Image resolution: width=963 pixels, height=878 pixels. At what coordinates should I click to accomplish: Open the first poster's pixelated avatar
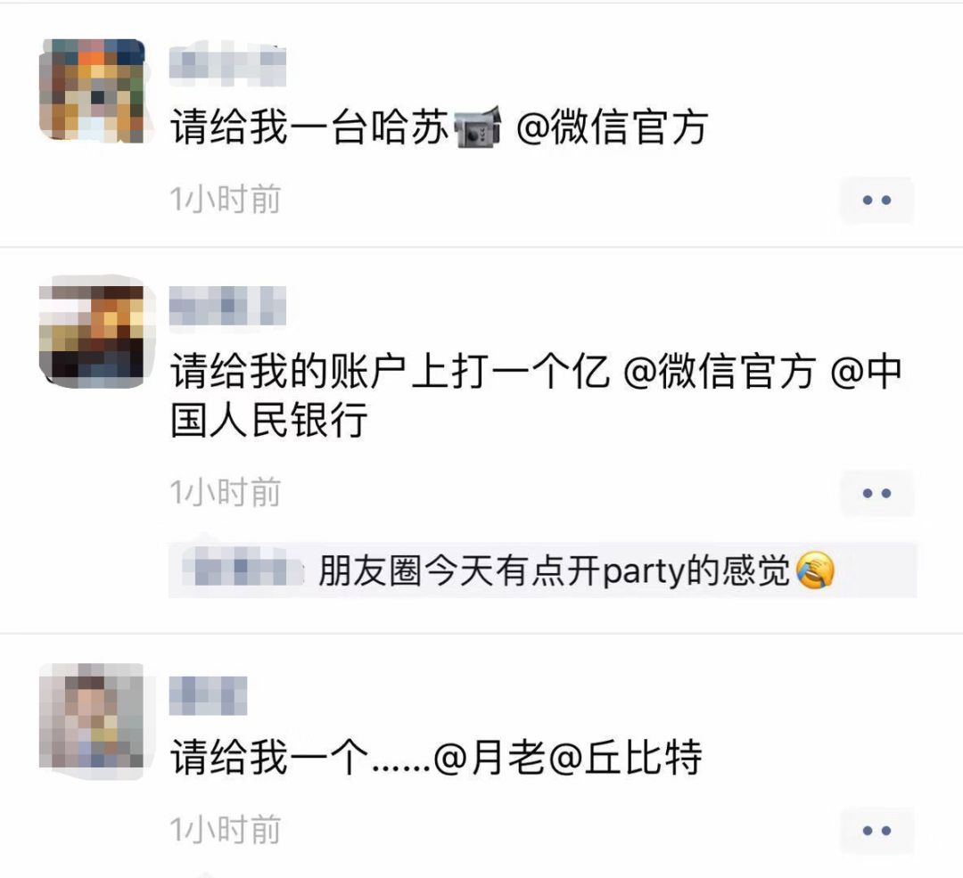[92, 91]
